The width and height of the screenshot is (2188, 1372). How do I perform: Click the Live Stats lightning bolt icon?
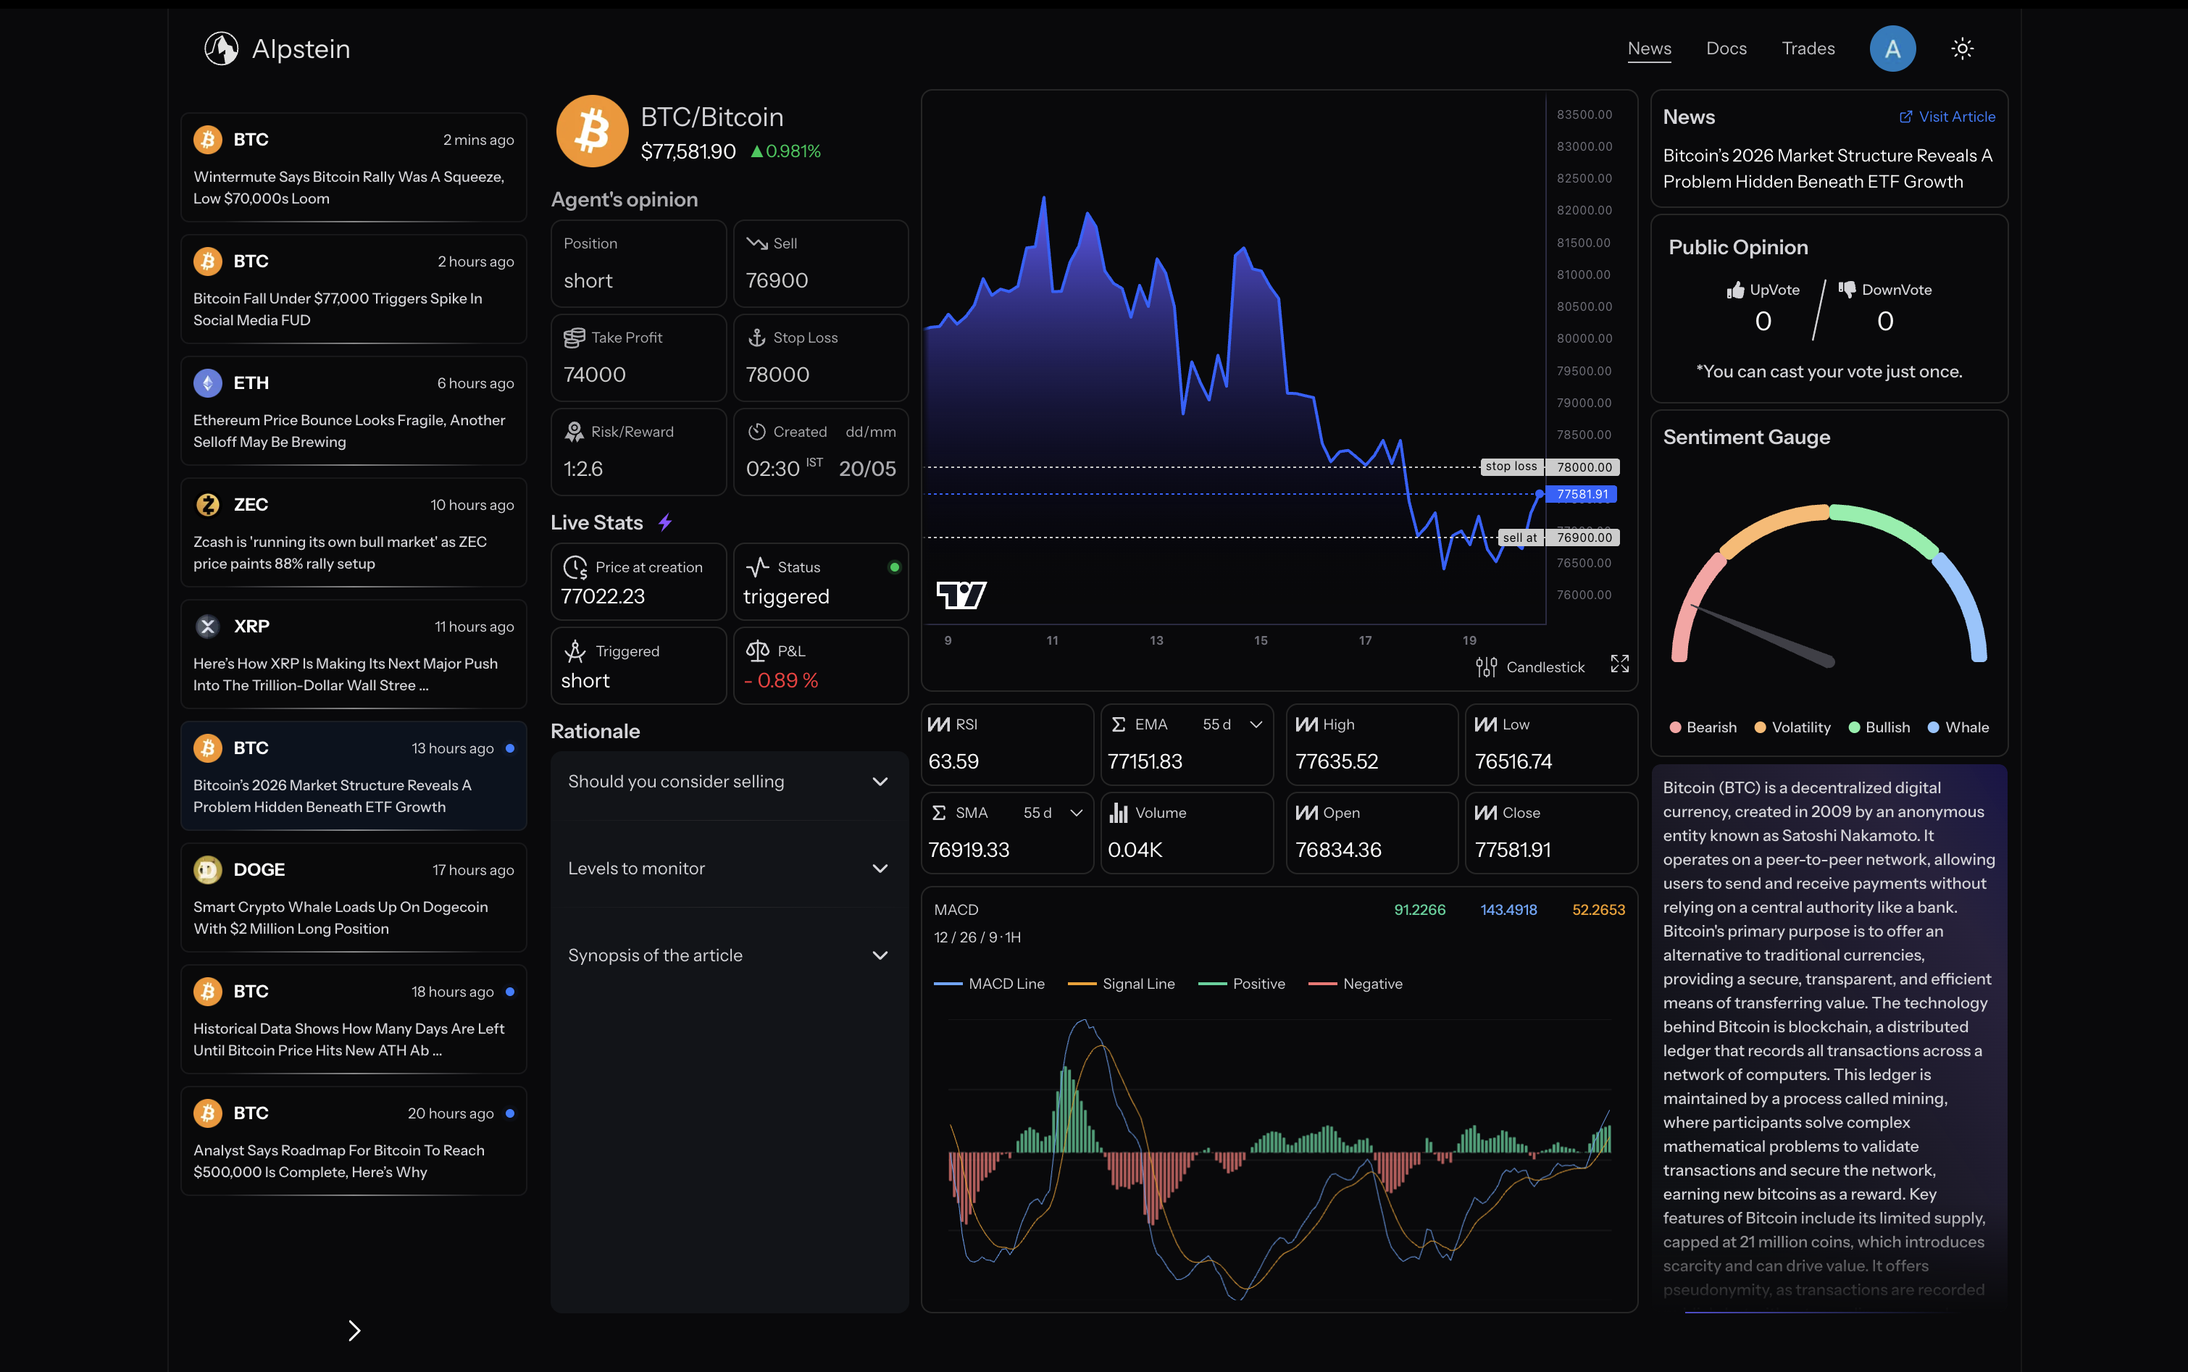click(x=665, y=522)
